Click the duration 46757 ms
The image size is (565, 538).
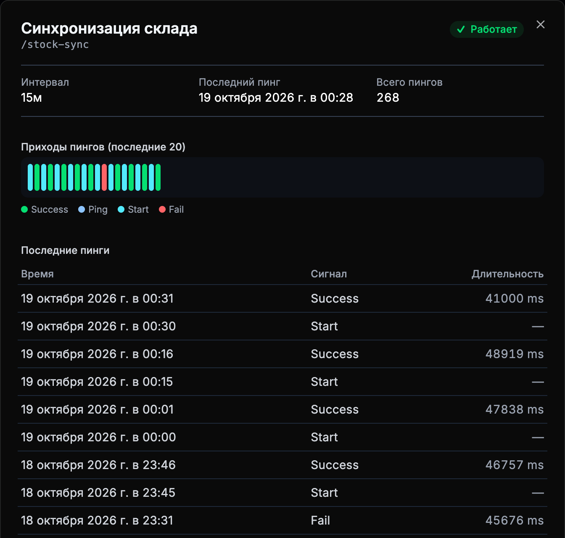(x=515, y=465)
